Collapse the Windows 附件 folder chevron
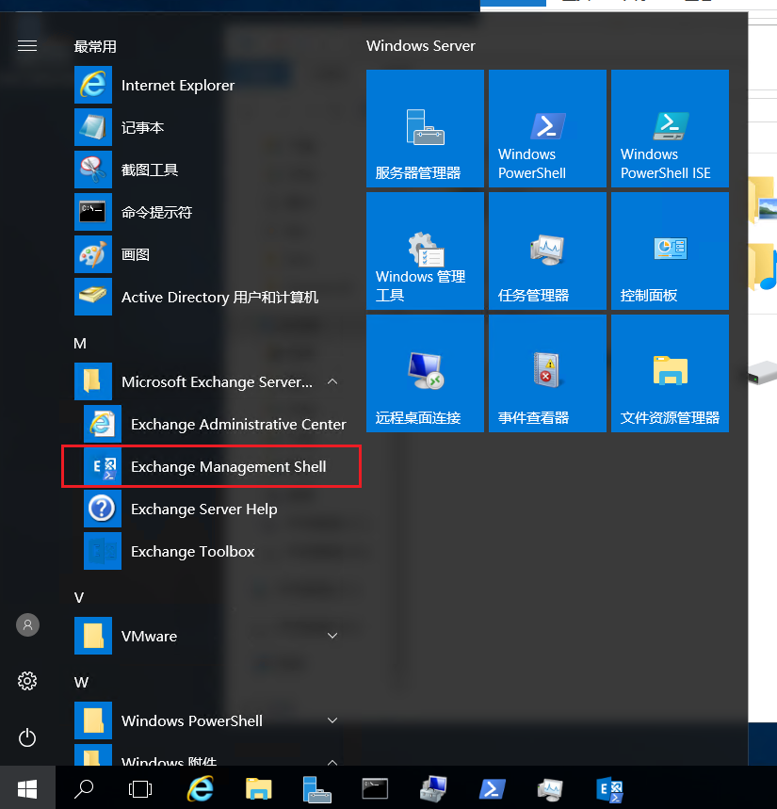 coord(332,762)
